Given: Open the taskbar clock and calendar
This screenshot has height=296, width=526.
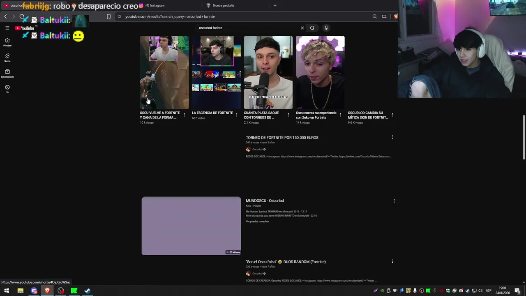Looking at the screenshot, I should click(503, 291).
